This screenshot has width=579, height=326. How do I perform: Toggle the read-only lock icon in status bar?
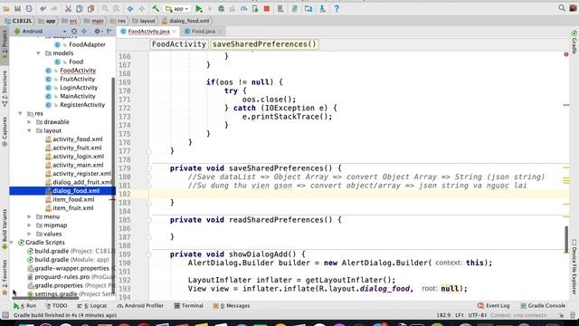[561, 315]
